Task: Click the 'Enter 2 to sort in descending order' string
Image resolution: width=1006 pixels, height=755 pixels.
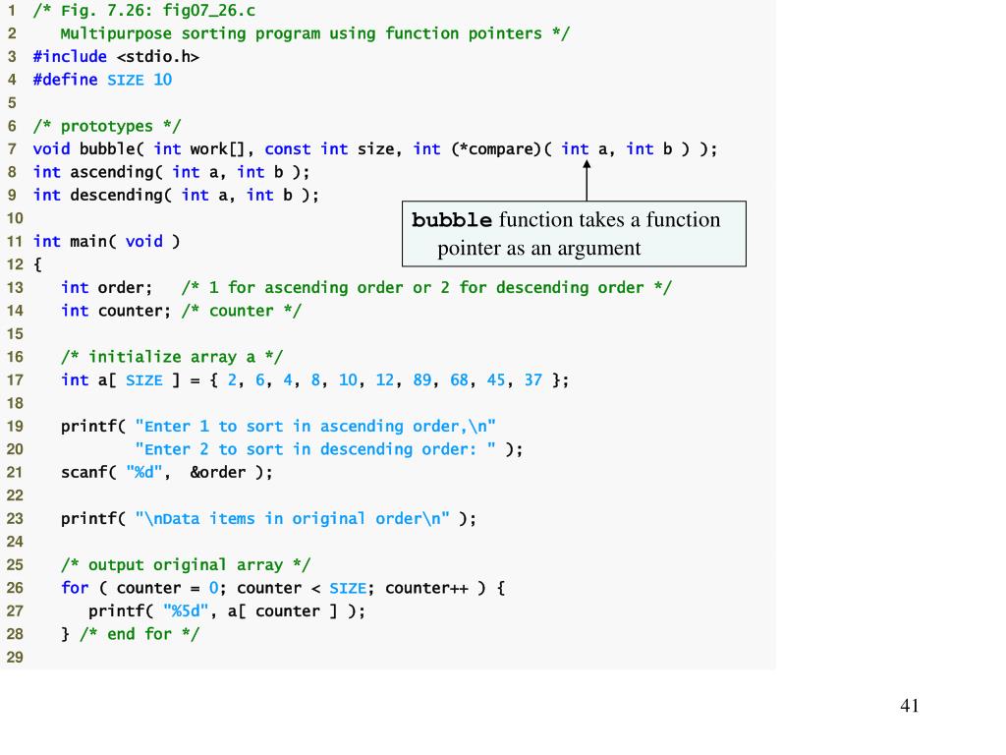Action: (x=315, y=449)
